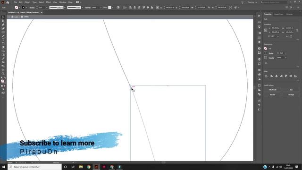Select the Pen tool
This screenshot has height=170, width=302.
(x=3, y=25)
